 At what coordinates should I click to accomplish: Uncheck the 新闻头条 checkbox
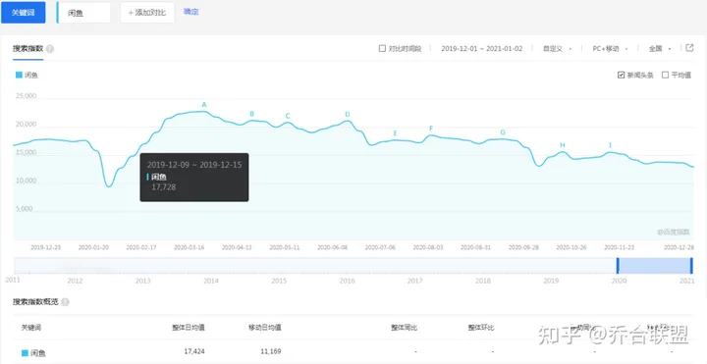click(621, 75)
